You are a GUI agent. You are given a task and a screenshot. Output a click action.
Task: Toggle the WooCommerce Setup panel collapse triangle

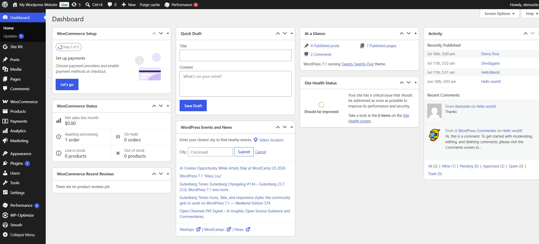tap(168, 33)
